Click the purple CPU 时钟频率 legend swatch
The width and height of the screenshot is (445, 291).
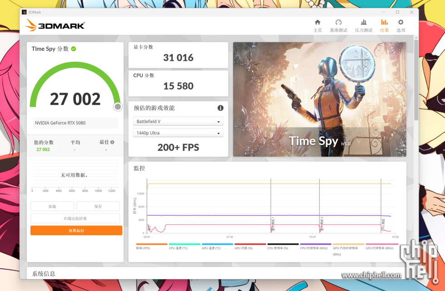(x=316, y=244)
